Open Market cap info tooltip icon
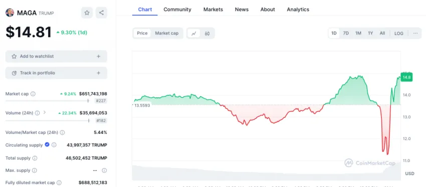The height and width of the screenshot is (187, 426). pyautogui.click(x=33, y=94)
